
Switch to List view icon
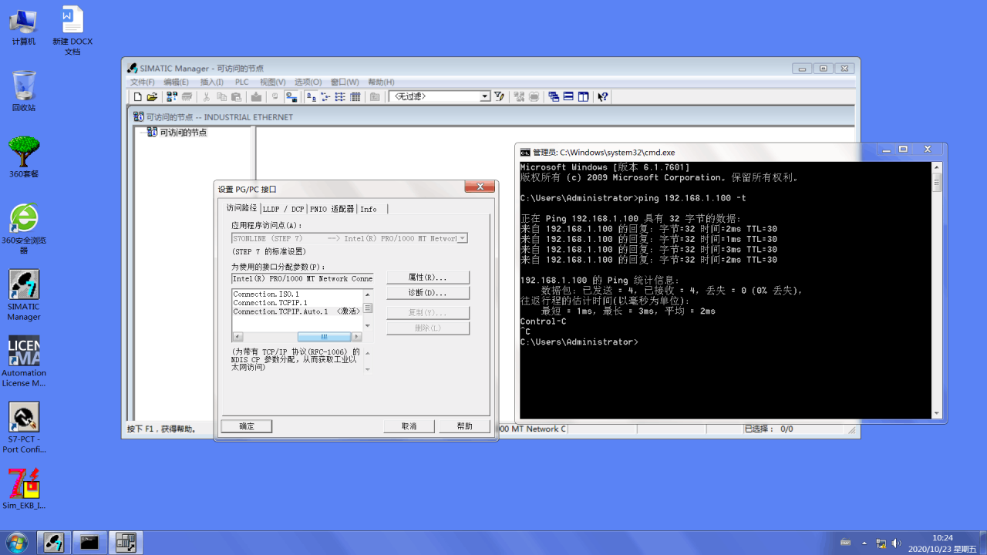pyautogui.click(x=340, y=96)
